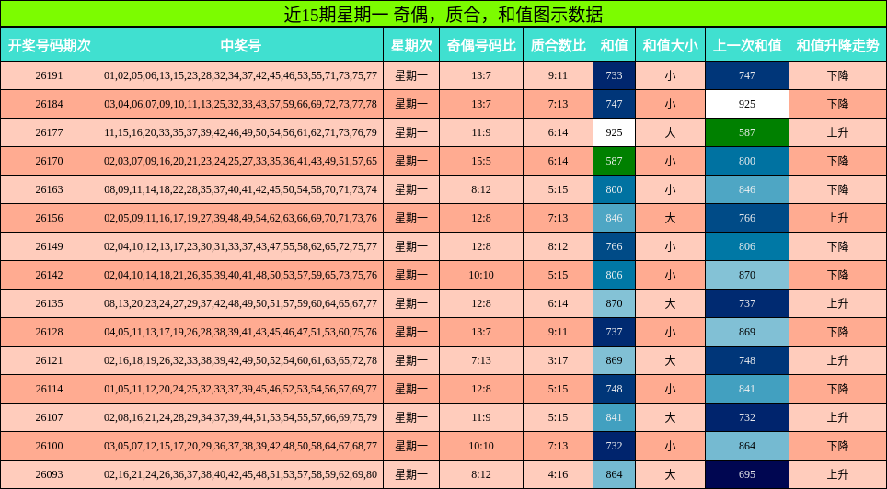Click prime-composite ratio 4:16

point(558,474)
